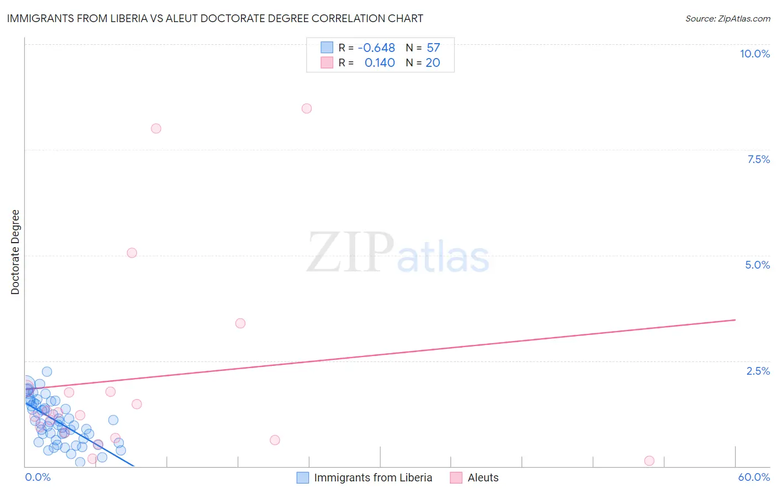Viewport: 777px width, 493px height.
Task: Click the pink point at far right bottom
Action: point(649,461)
